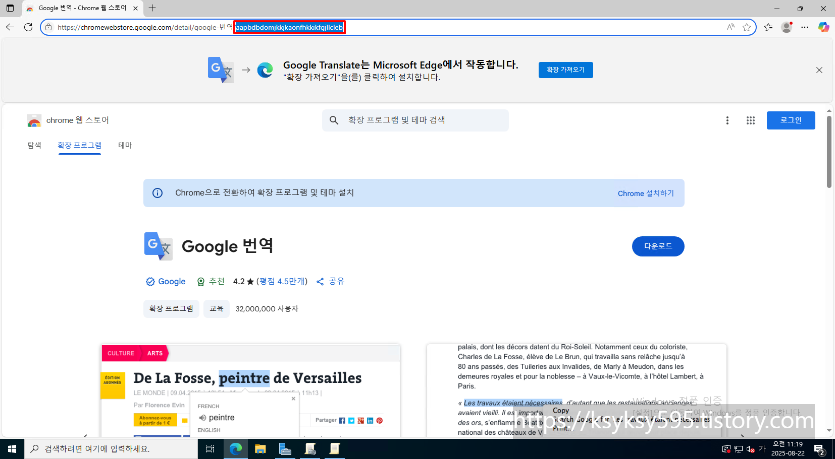835x459 pixels.
Task: Open the favorites list icon
Action: pyautogui.click(x=768, y=27)
